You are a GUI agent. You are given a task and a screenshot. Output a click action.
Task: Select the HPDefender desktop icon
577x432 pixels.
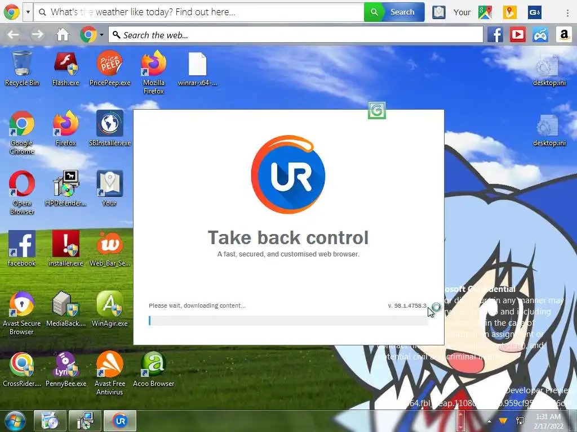coord(65,189)
